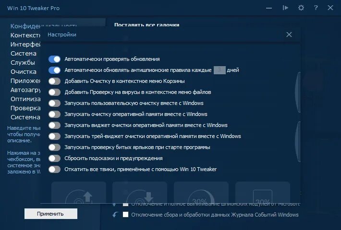This screenshot has height=230, width=341.
Task: Click text Отключение сбора и обработки данных Журнала Событий Windows
Action: coord(215,215)
